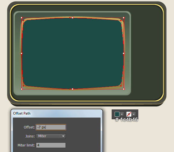Click the Miter limit input field
The width and height of the screenshot is (174, 152).
pos(51,145)
